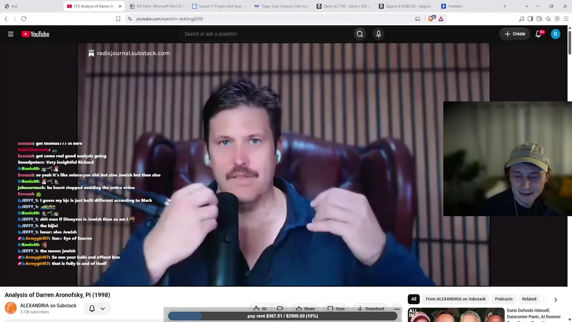This screenshot has width=572, height=322.
Task: Go to the YouTube home logo
Action: tap(35, 34)
